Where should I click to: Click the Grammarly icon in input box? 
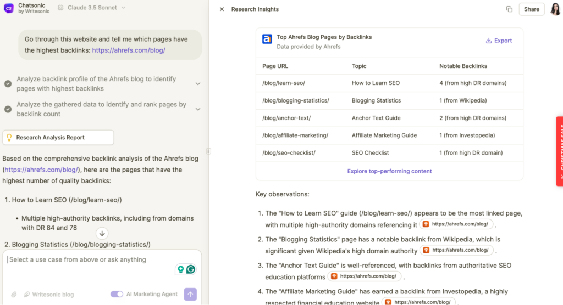pos(191,269)
